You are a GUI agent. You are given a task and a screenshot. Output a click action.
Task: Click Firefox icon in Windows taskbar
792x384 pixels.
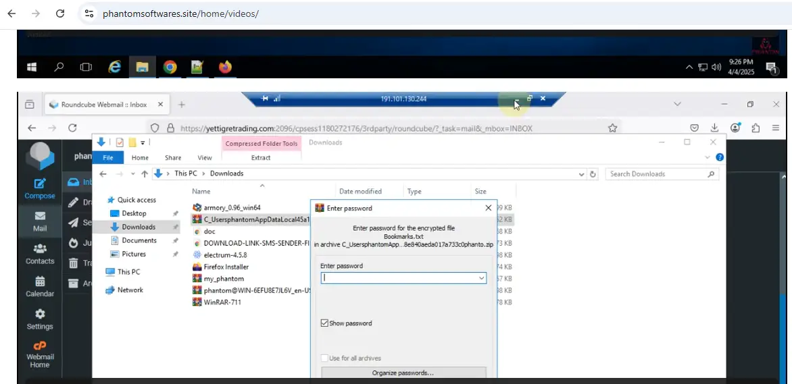(x=225, y=67)
